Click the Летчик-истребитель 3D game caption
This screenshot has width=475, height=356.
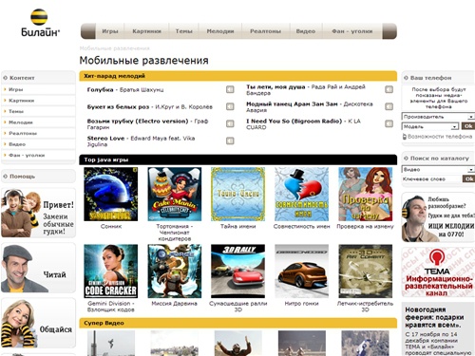click(x=365, y=307)
